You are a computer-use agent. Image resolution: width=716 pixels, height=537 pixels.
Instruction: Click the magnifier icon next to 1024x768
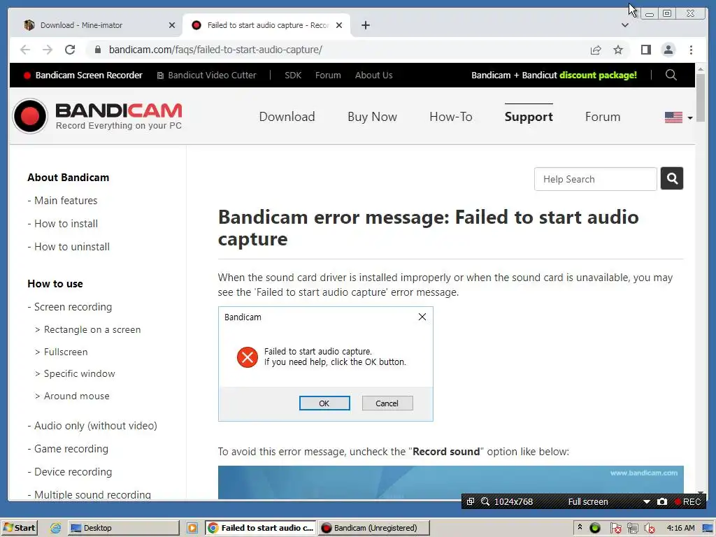coord(485,501)
